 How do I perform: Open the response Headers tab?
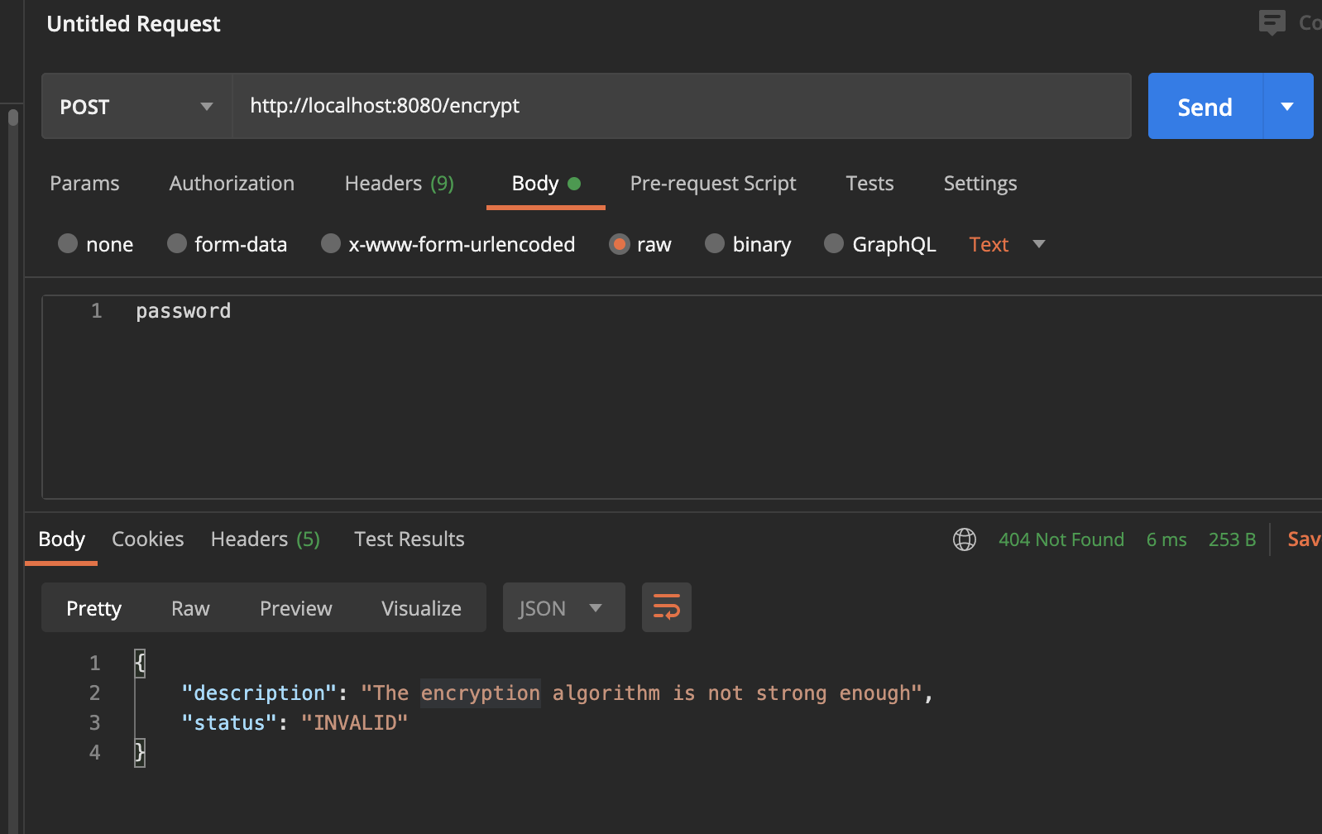[x=265, y=539]
